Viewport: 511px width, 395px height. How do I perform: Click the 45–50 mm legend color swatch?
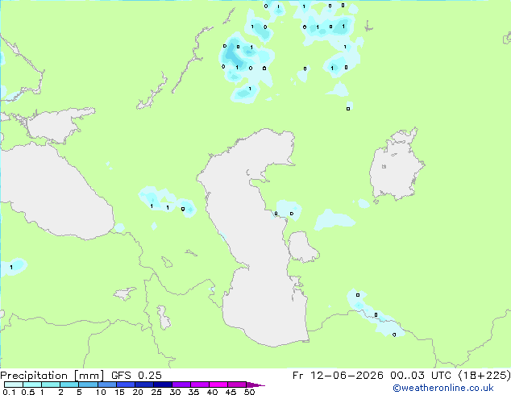pyautogui.click(x=237, y=385)
